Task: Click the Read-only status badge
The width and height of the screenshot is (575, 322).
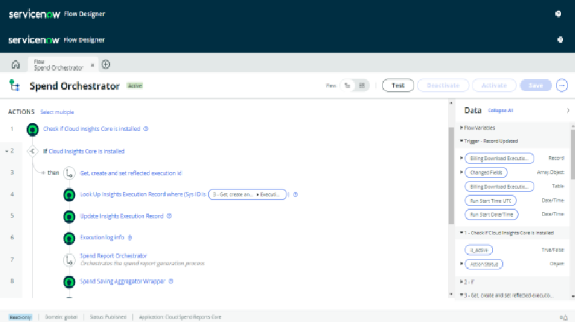Action: pos(20,317)
